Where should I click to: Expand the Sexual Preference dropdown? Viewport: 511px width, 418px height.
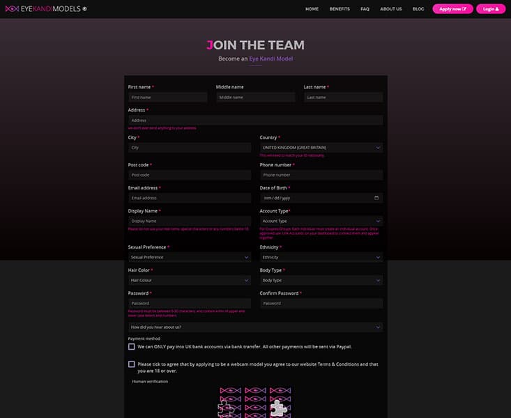(190, 257)
